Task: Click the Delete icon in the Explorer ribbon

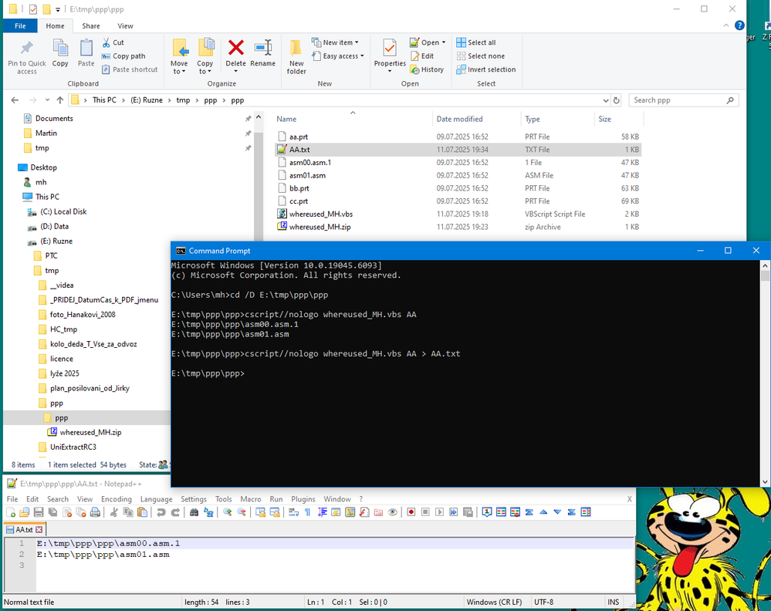Action: pyautogui.click(x=235, y=49)
